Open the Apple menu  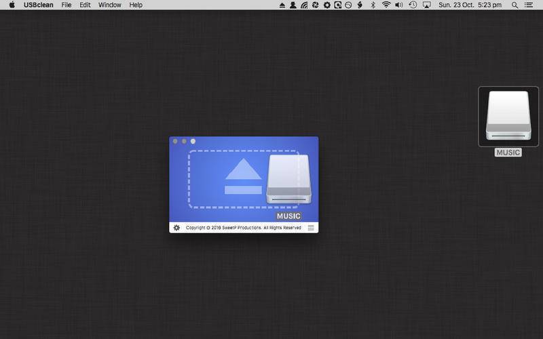pos(12,5)
